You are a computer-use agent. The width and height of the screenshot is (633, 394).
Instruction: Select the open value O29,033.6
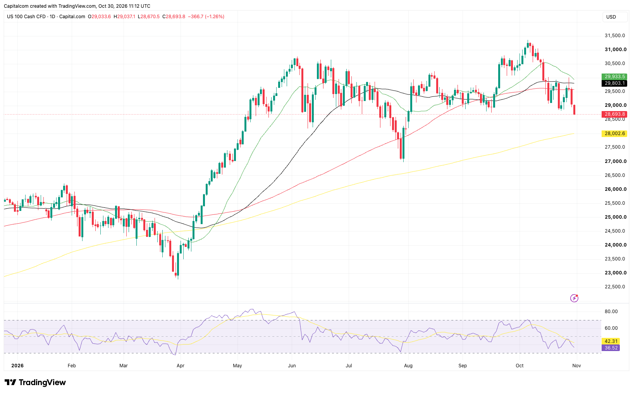click(99, 17)
